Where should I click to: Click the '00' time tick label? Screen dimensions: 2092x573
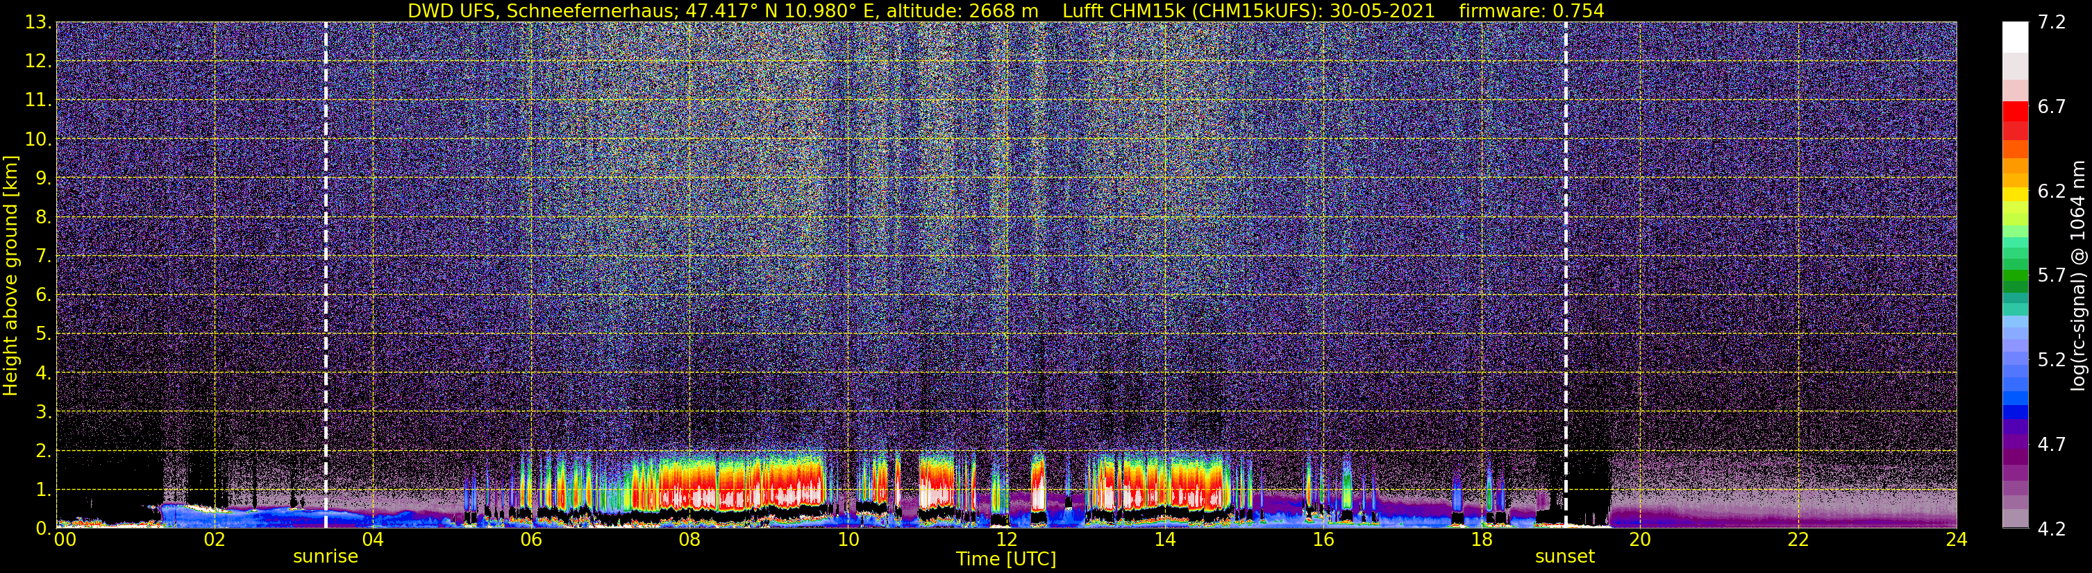pyautogui.click(x=65, y=540)
